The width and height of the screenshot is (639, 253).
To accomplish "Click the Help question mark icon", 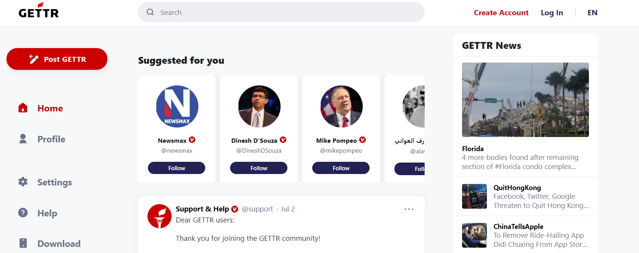I will (23, 213).
